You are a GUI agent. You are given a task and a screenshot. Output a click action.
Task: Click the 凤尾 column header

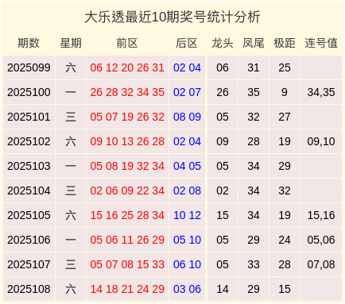pos(254,43)
